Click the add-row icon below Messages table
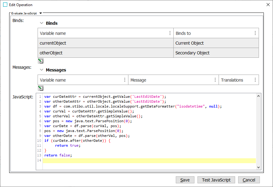Image resolution: width=273 pixels, height=187 pixels. (40, 88)
